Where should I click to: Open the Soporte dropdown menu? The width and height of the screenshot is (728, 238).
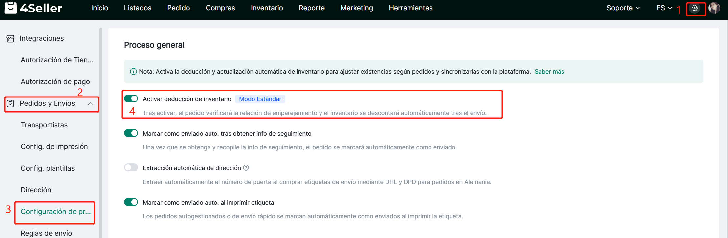623,8
